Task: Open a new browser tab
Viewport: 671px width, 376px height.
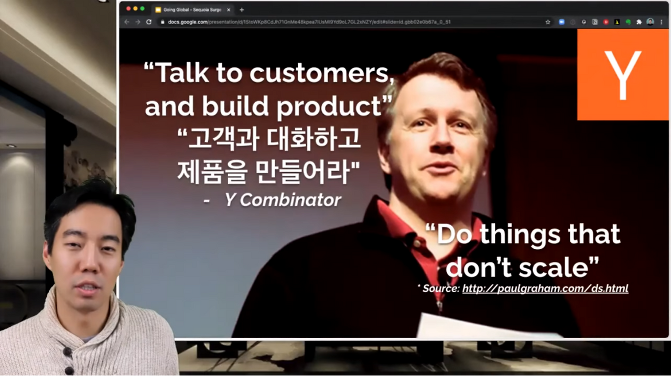Action: coord(242,9)
